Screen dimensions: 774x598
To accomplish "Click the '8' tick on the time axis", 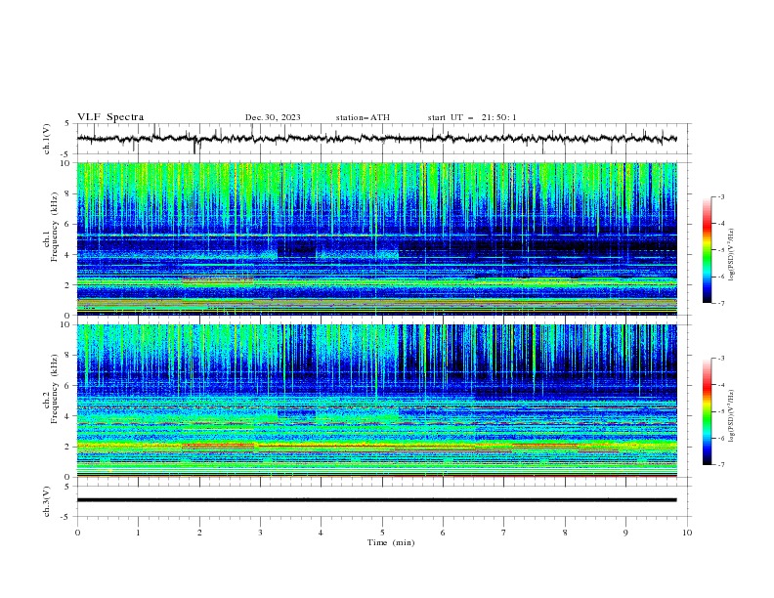I will click(565, 533).
